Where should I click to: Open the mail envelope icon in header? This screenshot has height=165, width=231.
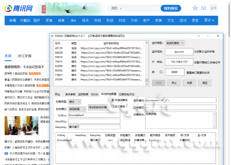[x=204, y=8]
